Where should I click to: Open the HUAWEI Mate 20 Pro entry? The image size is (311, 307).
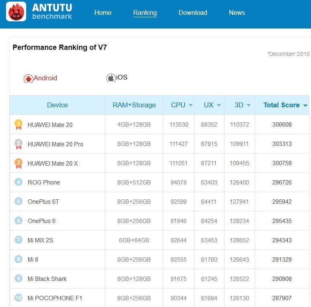pos(55,144)
